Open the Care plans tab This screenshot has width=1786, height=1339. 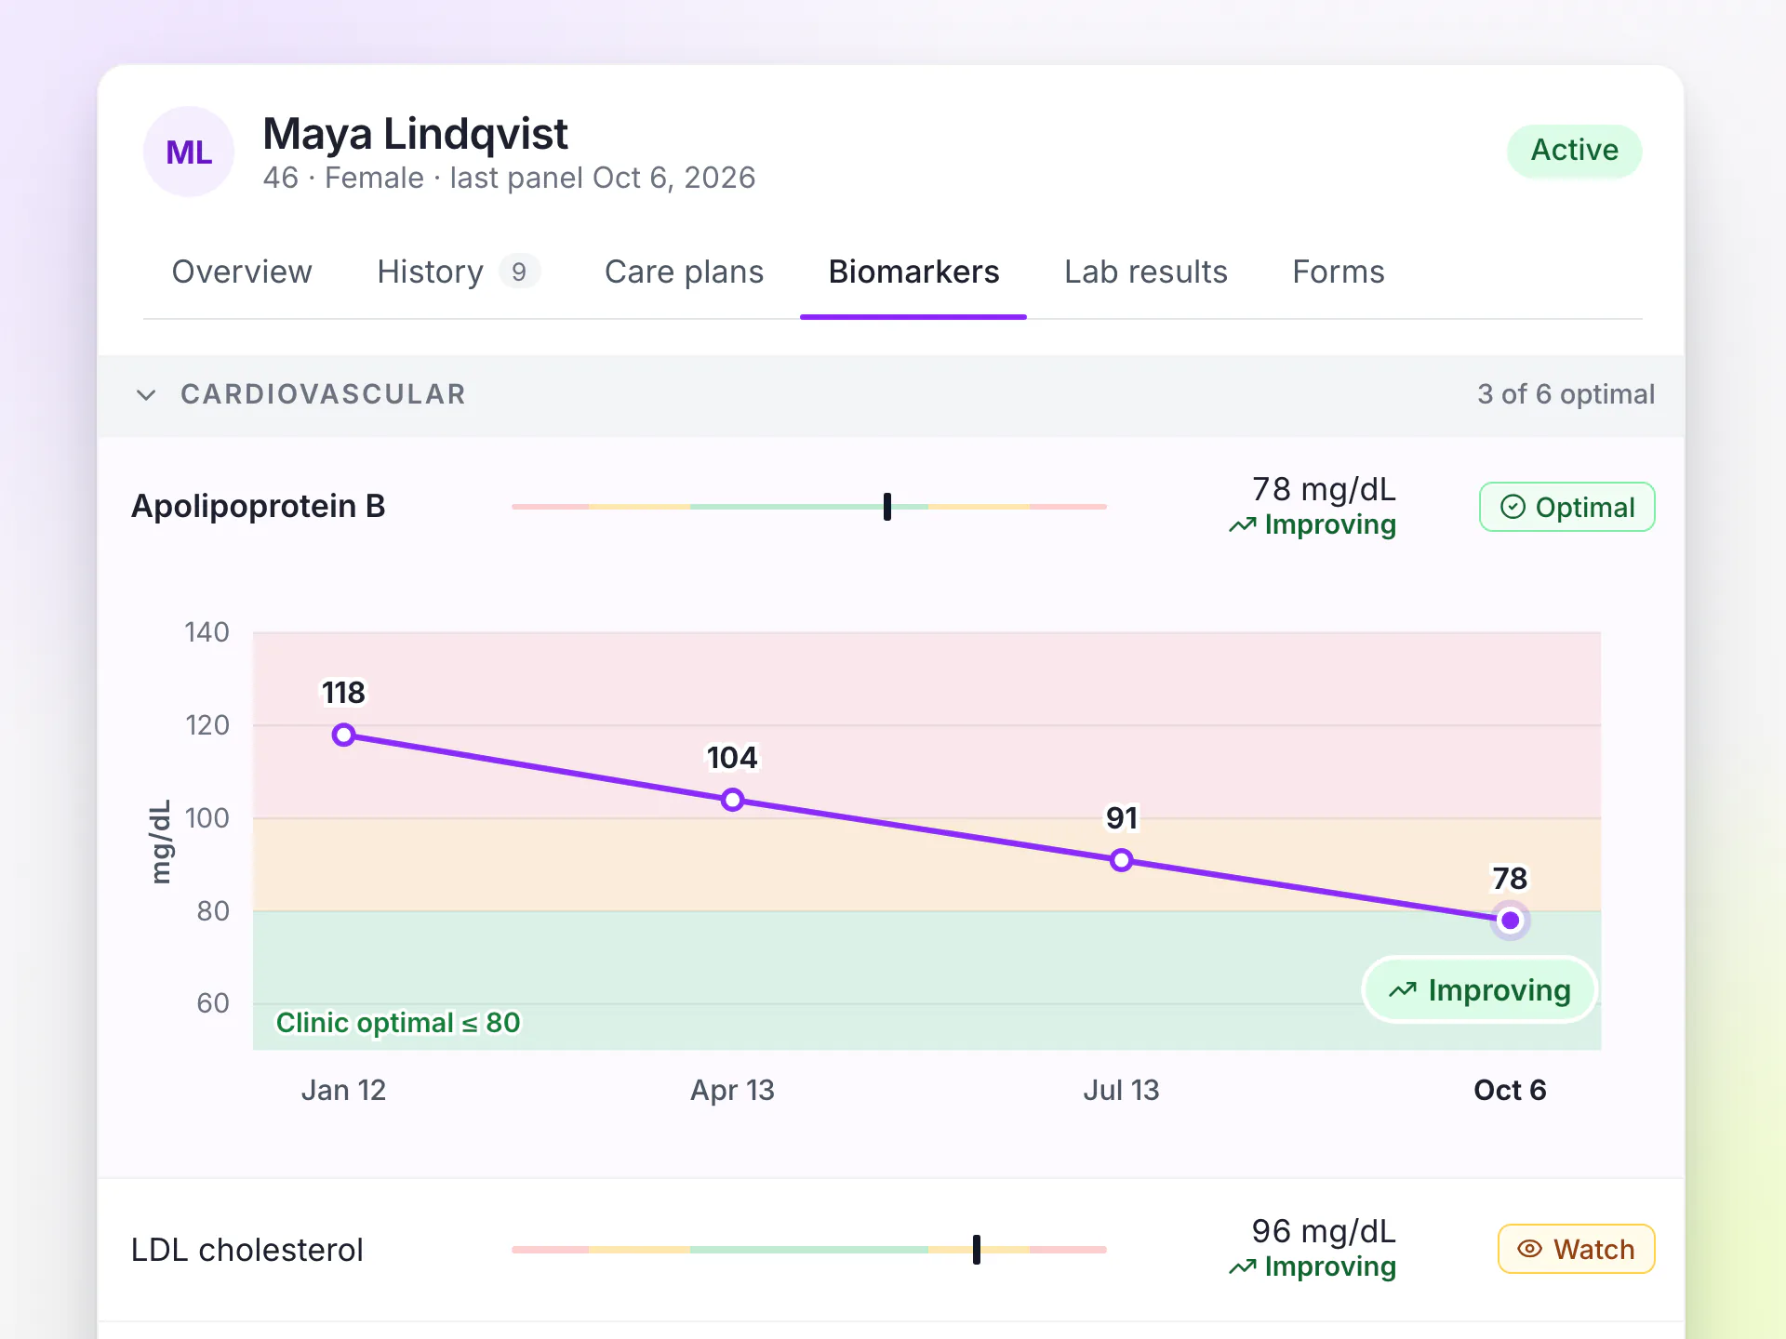(x=684, y=272)
